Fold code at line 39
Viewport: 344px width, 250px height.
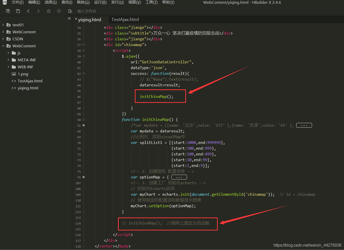pyautogui.click(x=83, y=56)
